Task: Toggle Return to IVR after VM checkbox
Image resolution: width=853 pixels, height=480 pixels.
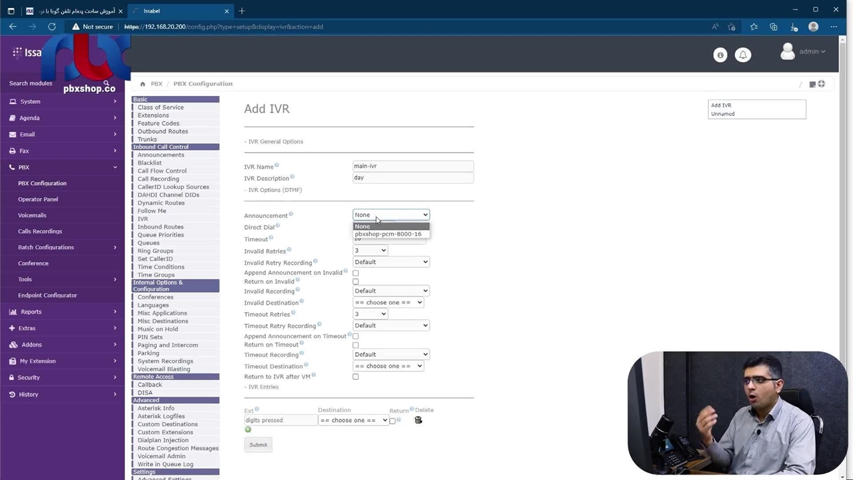Action: click(355, 377)
